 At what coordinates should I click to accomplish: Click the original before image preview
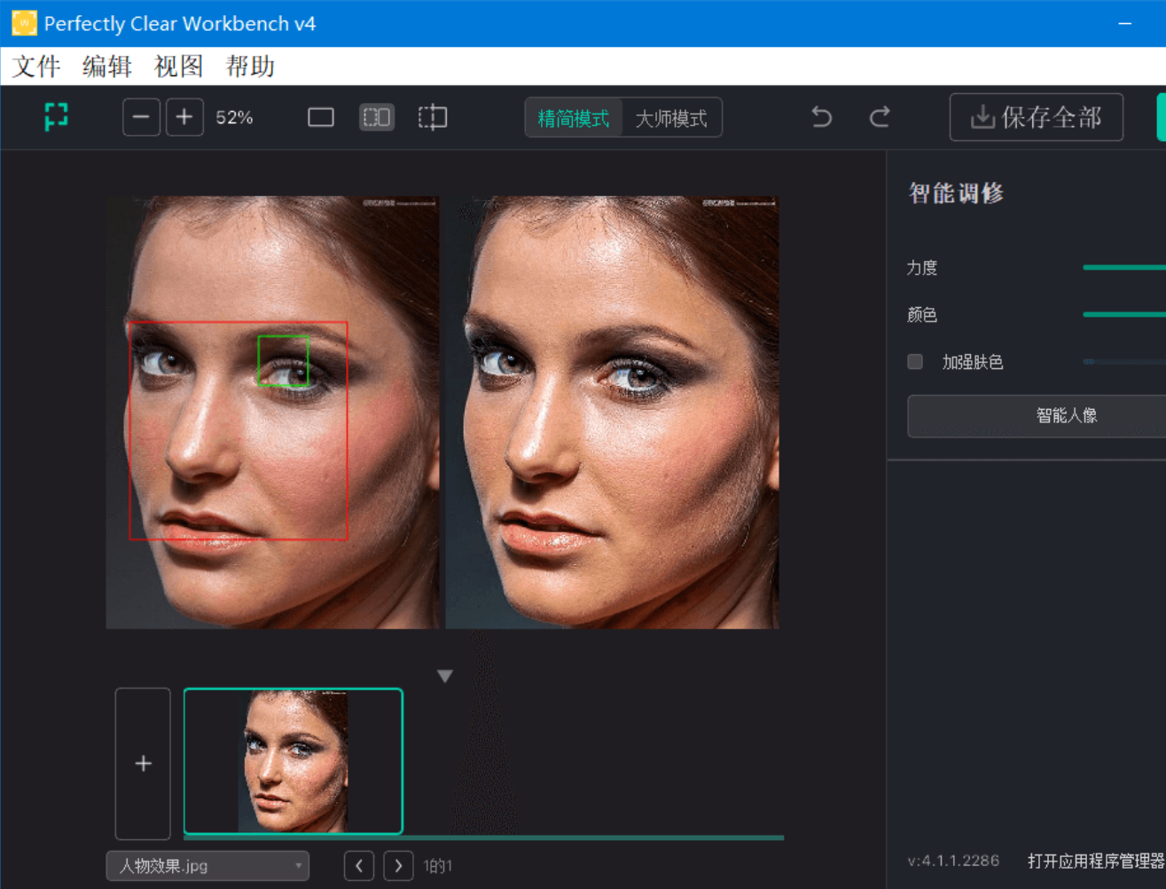[272, 413]
